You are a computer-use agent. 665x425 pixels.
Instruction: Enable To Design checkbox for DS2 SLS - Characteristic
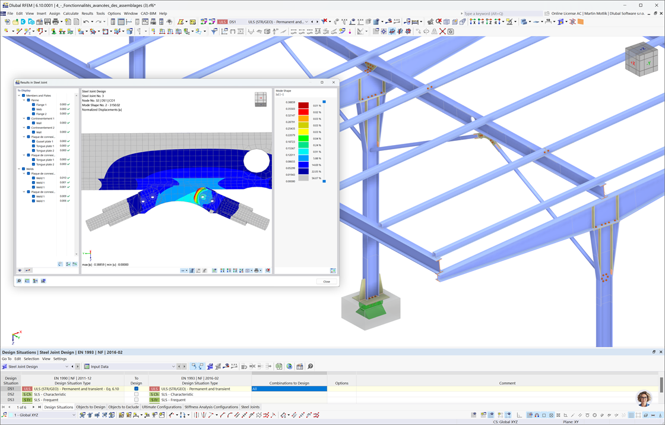point(135,394)
